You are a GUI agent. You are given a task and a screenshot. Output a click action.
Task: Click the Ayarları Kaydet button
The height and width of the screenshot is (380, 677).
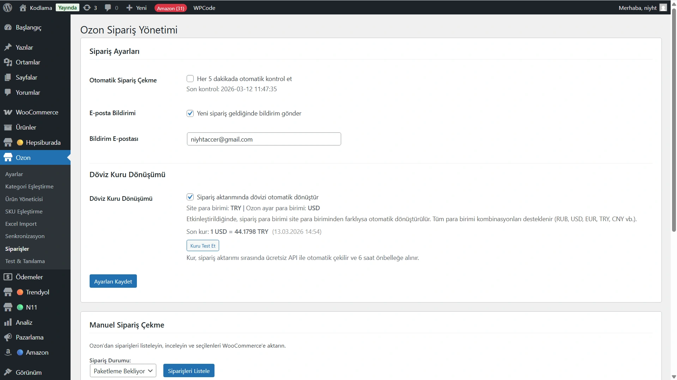113,281
